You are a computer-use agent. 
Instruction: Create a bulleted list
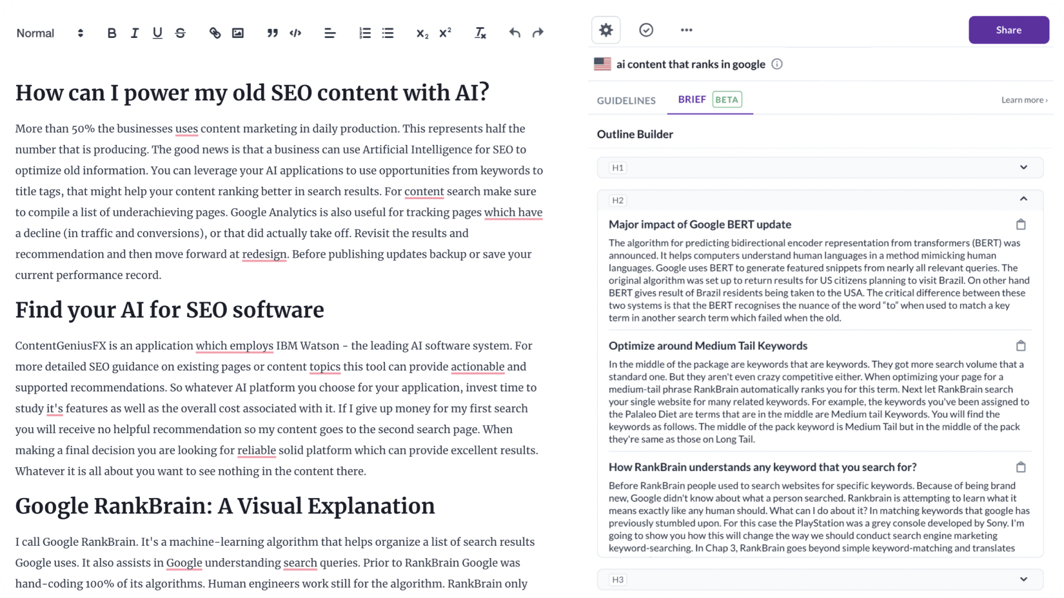388,33
